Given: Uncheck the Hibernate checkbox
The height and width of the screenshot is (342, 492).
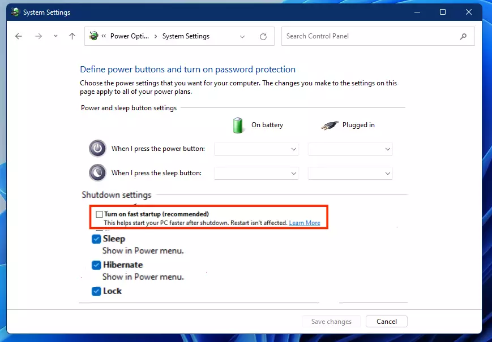Looking at the screenshot, I should 96,265.
